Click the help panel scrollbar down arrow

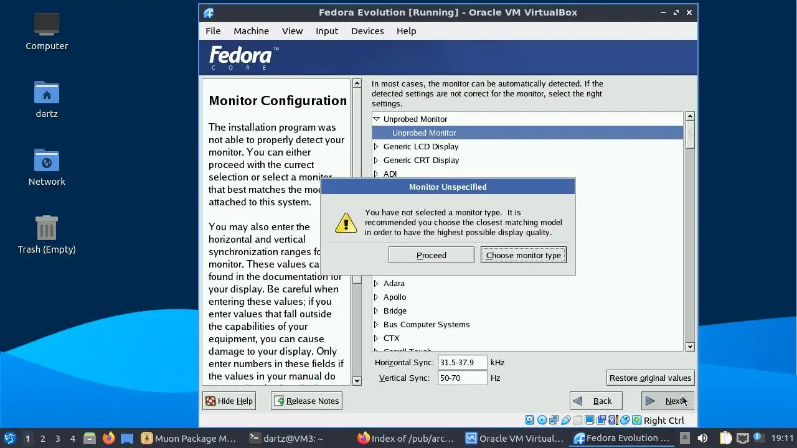tap(357, 381)
